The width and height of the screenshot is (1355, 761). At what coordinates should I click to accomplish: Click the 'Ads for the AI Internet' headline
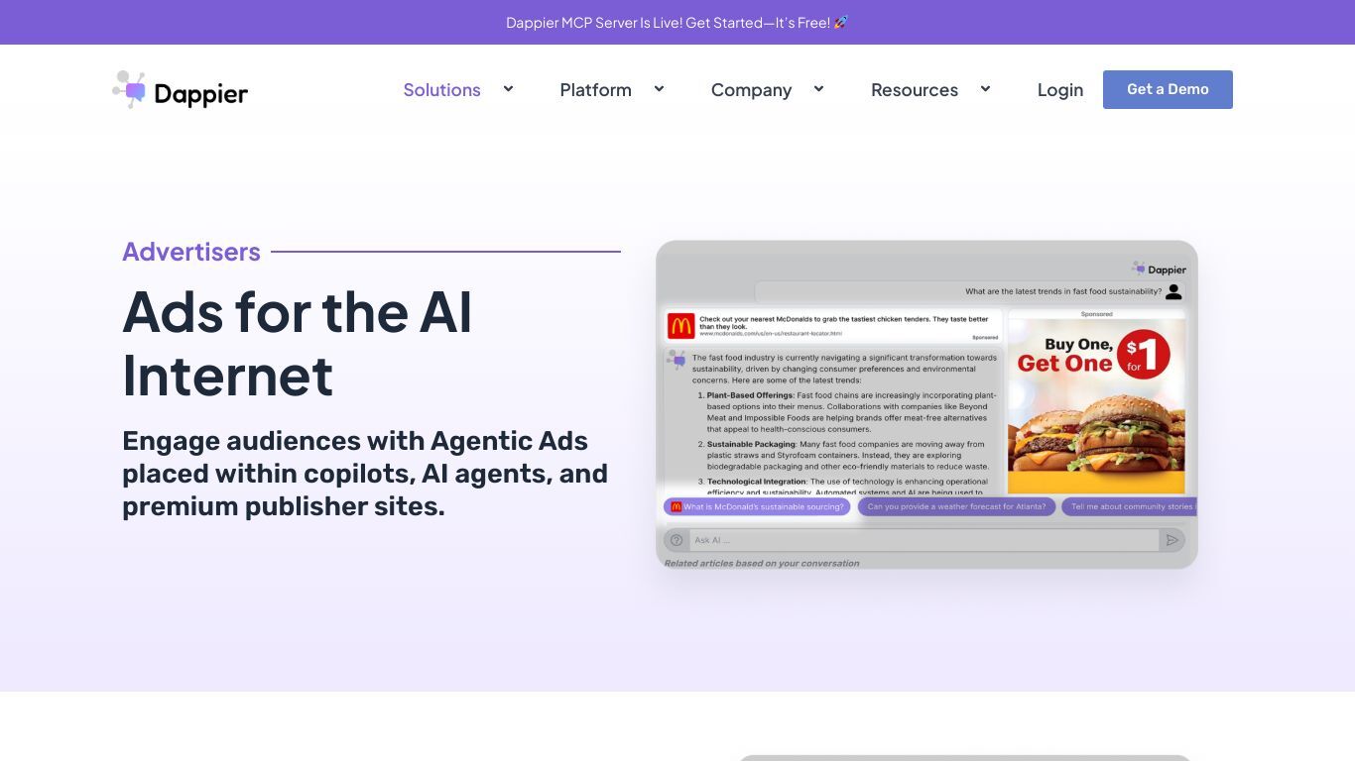298,343
